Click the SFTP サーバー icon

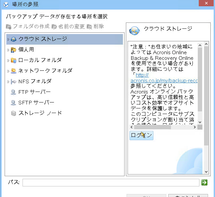[14, 102]
